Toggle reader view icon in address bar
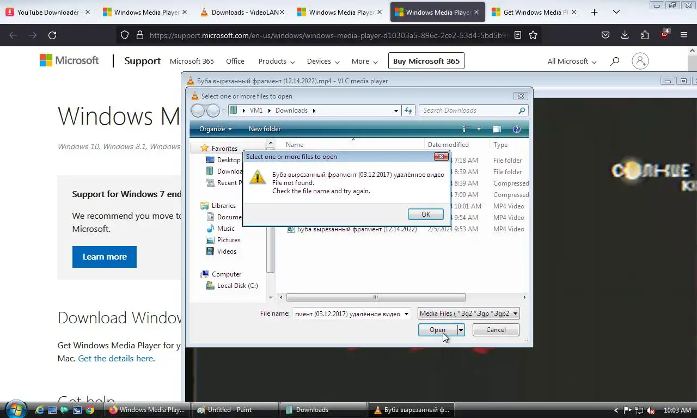 (x=518, y=35)
